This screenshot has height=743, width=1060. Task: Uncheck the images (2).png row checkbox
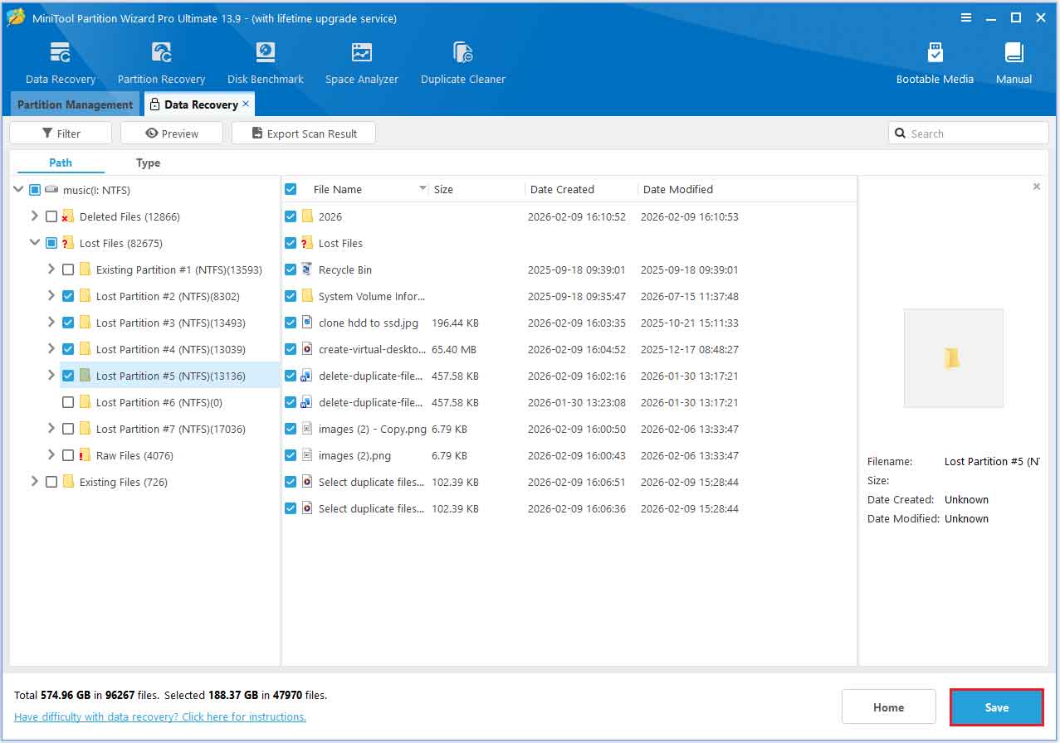[x=291, y=455]
